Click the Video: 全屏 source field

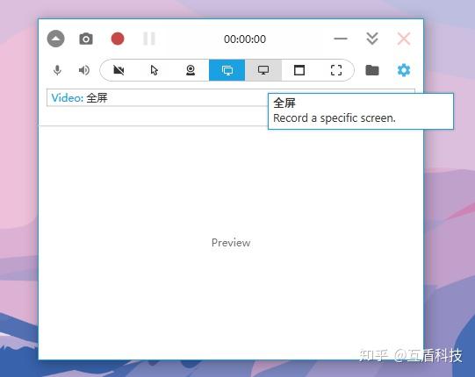point(231,97)
